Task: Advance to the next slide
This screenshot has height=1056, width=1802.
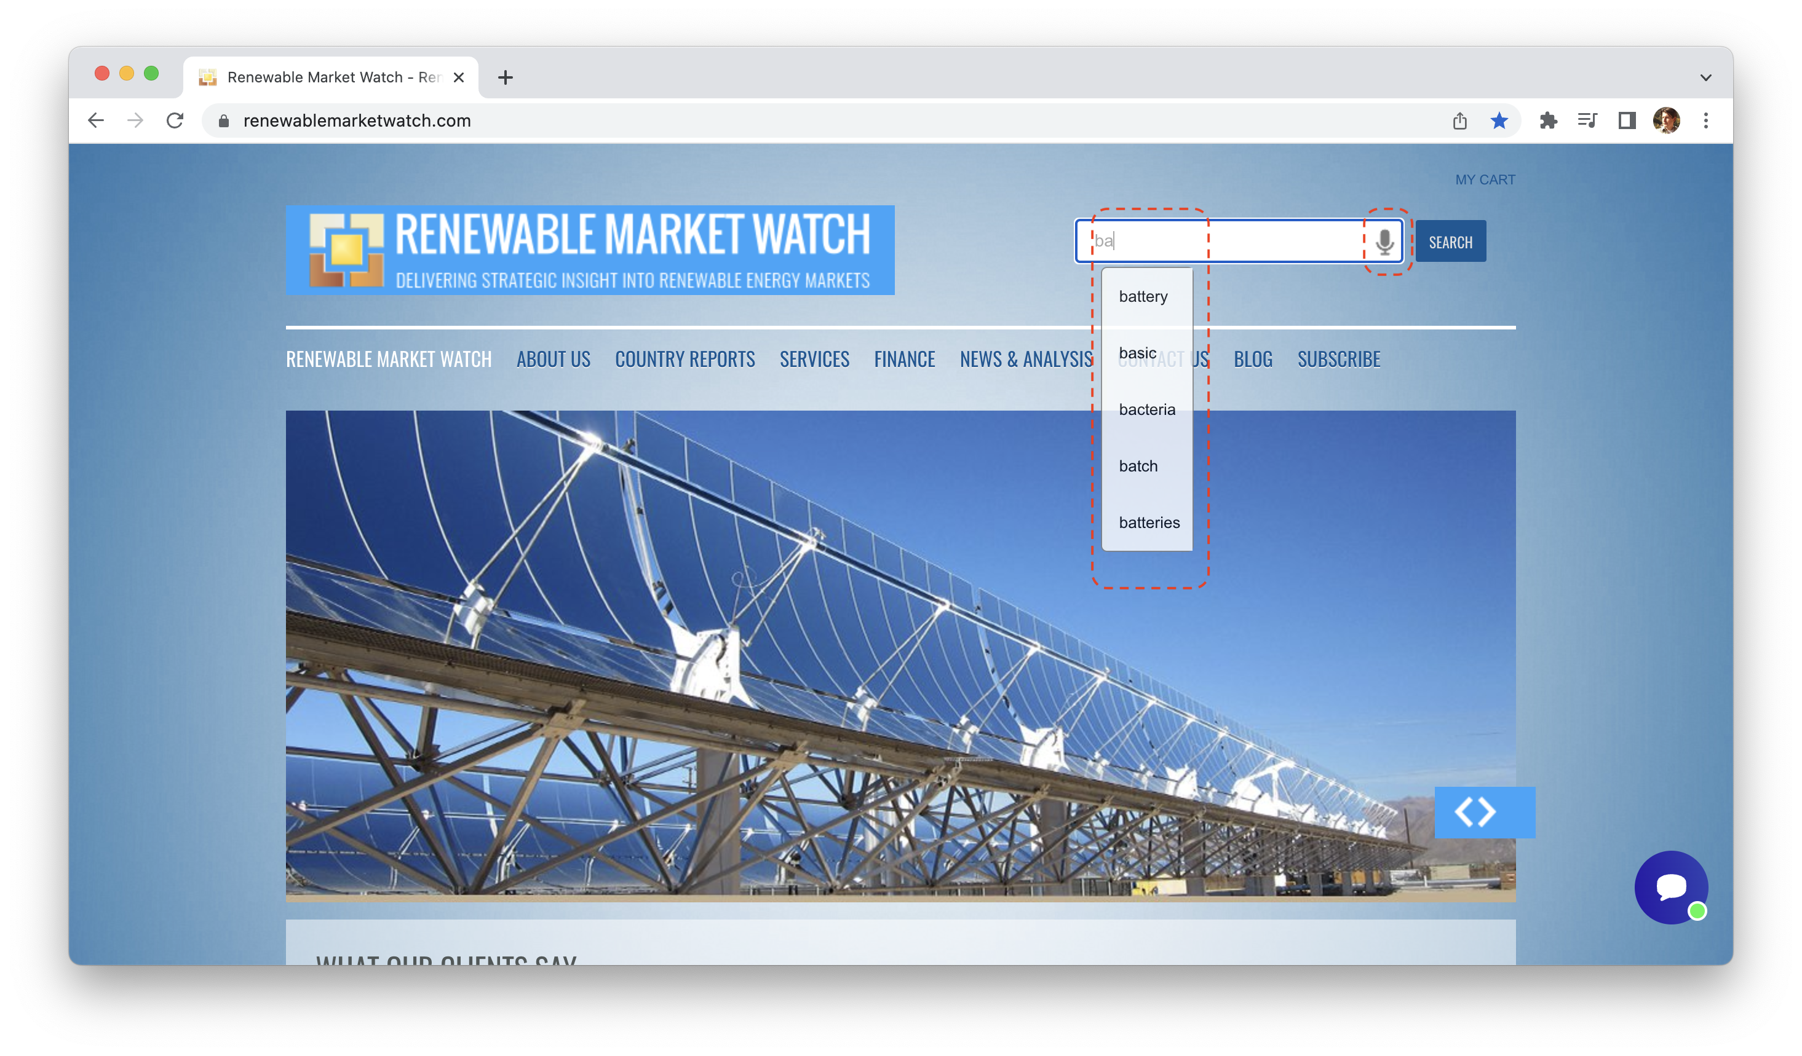Action: pyautogui.click(x=1487, y=813)
